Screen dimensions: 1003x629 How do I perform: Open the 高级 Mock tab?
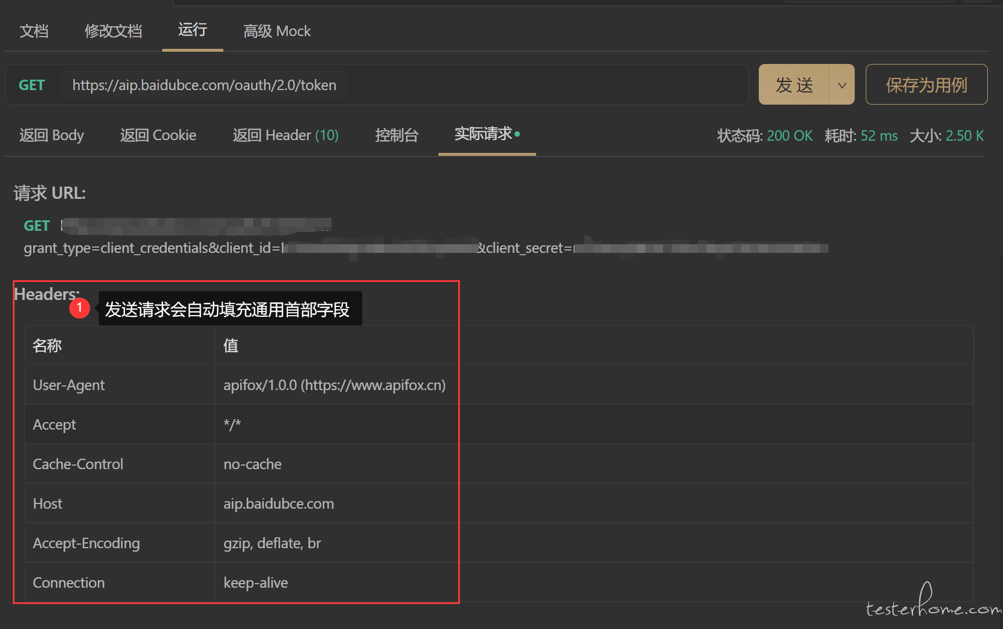point(277,31)
